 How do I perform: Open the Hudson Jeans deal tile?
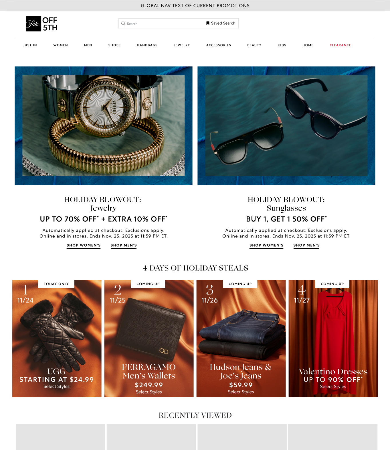[x=241, y=339]
